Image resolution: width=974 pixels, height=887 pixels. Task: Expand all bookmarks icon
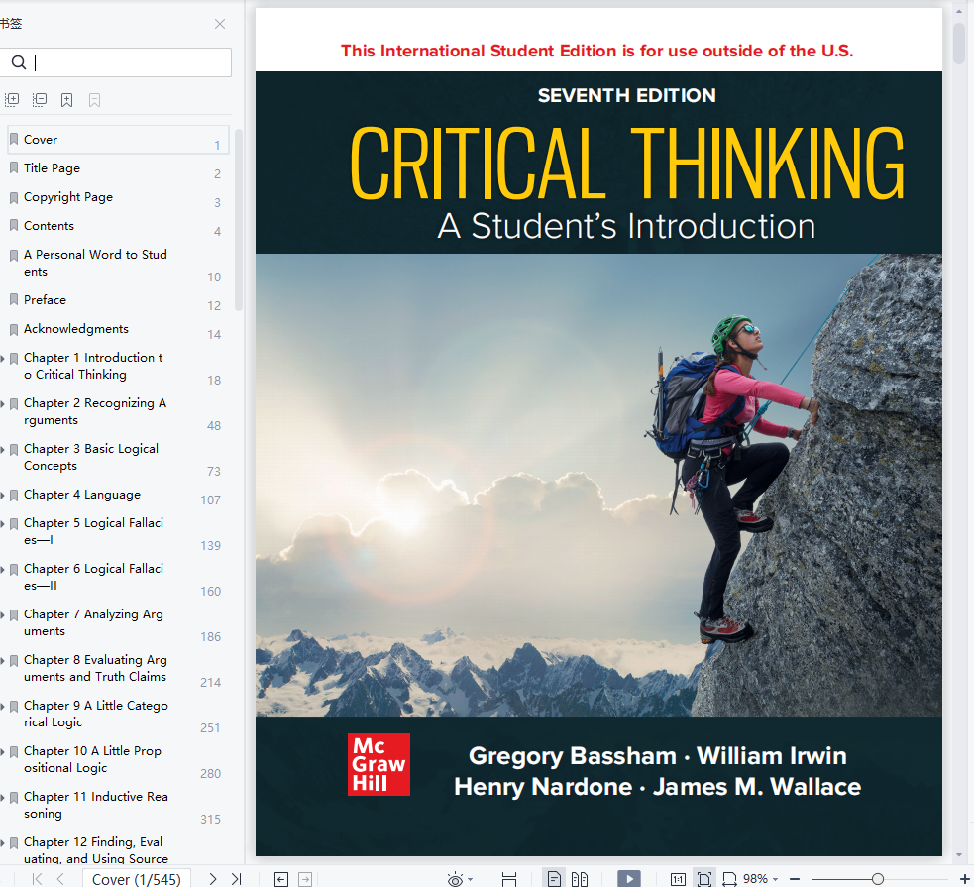(x=12, y=99)
